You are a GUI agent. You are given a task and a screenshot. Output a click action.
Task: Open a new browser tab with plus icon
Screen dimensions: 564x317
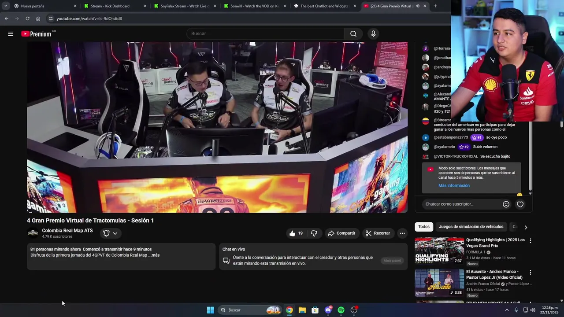click(435, 6)
